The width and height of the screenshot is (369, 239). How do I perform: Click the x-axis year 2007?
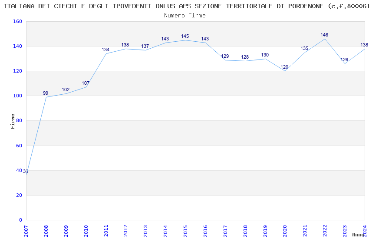[x=26, y=231]
